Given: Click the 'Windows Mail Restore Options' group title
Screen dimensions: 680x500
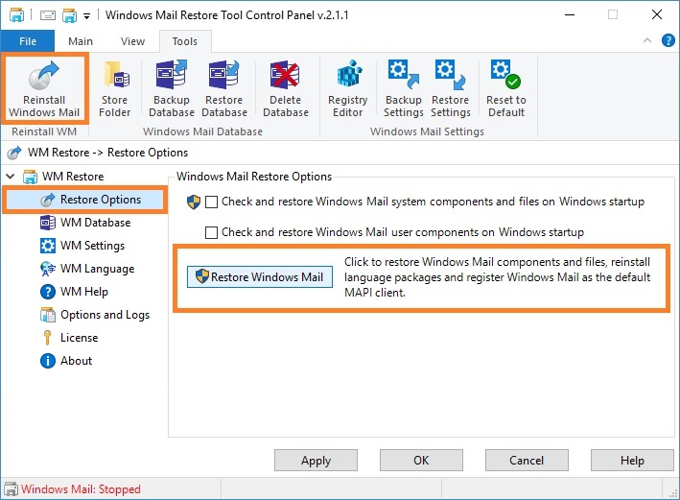Looking at the screenshot, I should point(254,177).
